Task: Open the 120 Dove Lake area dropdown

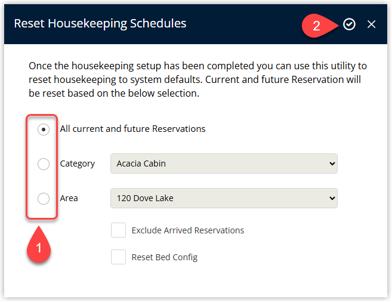Action: point(224,198)
